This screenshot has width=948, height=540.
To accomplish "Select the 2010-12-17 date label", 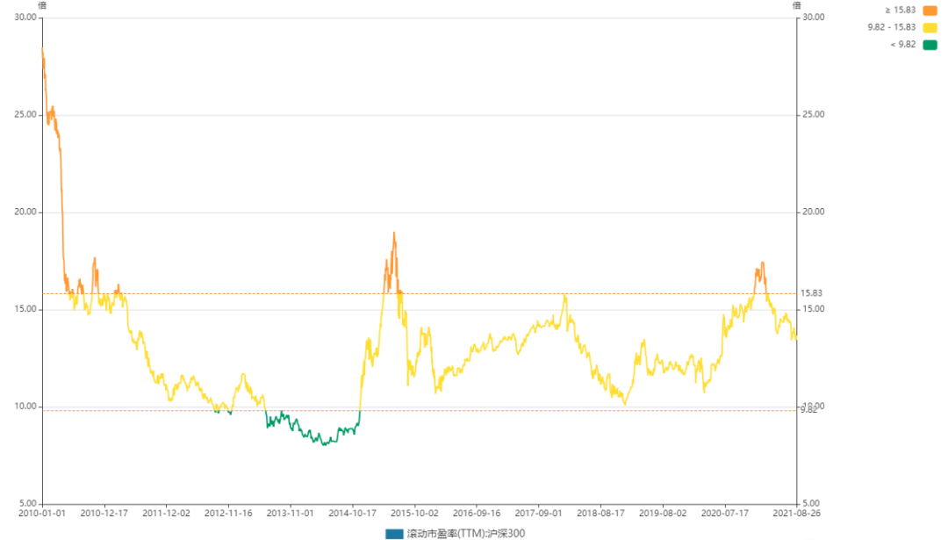I will pos(104,514).
